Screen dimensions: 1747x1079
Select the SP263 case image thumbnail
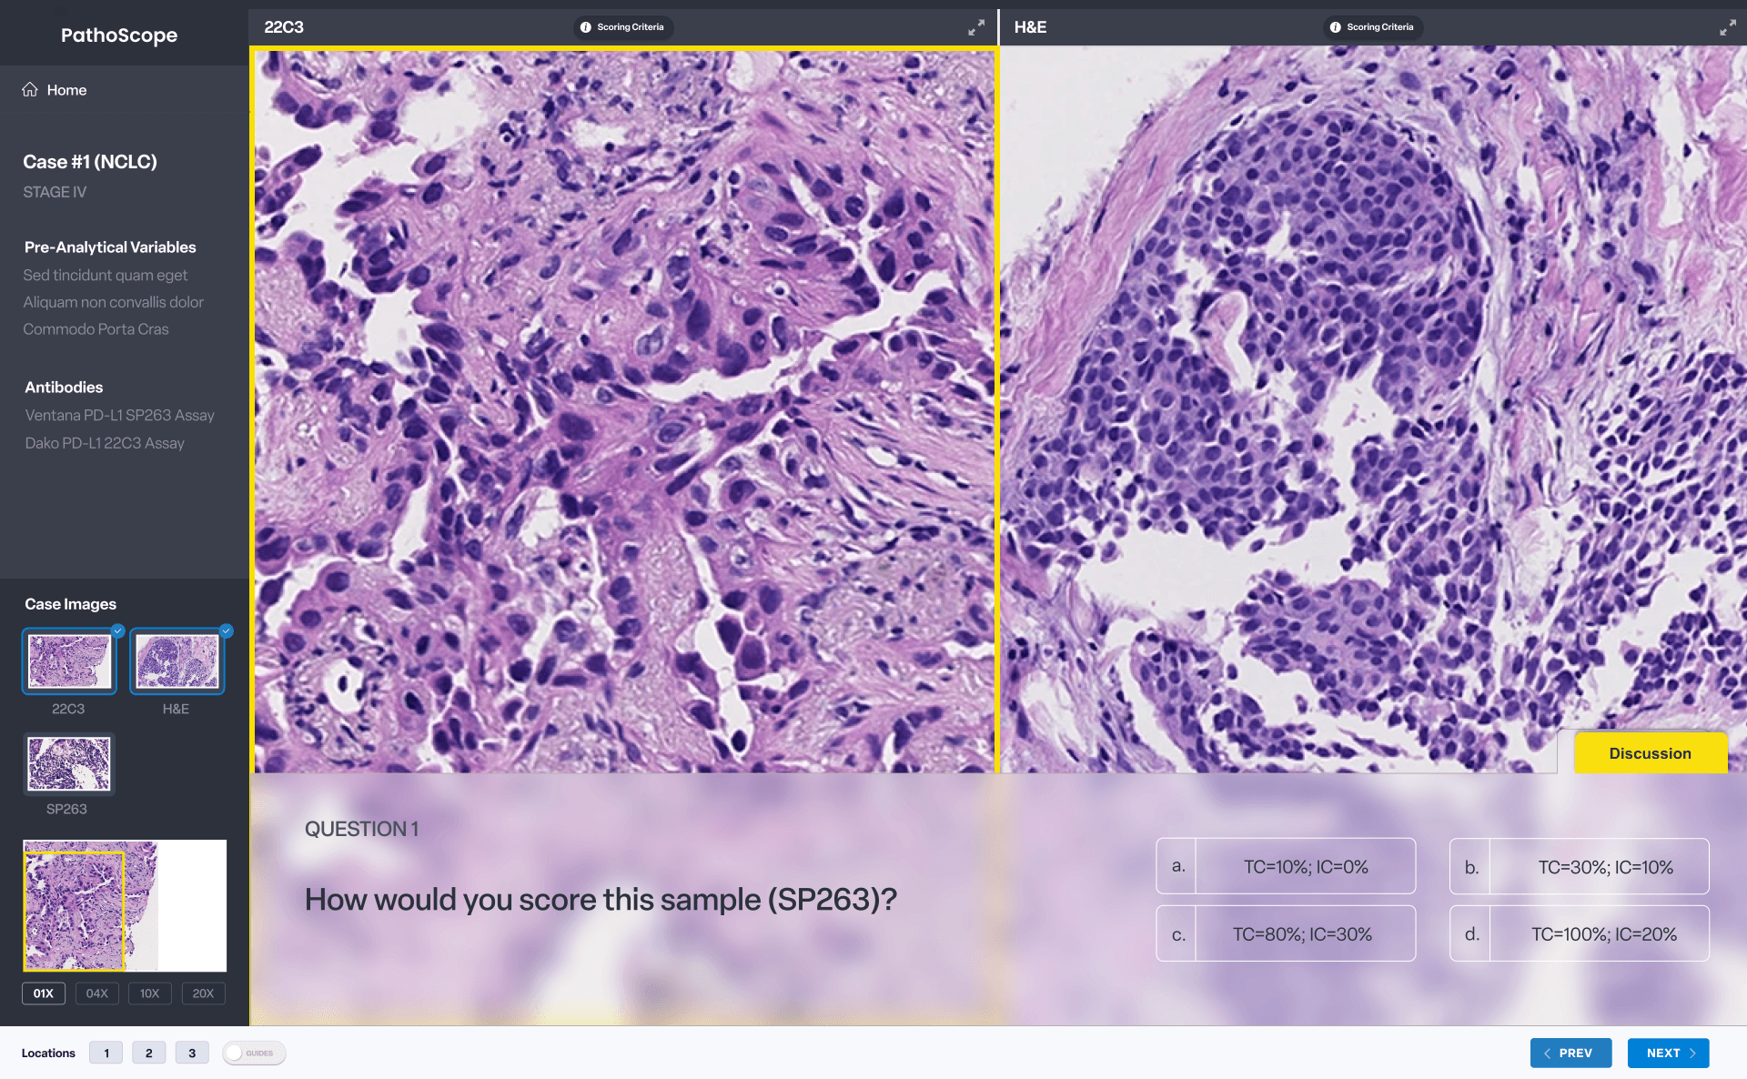coord(69,764)
